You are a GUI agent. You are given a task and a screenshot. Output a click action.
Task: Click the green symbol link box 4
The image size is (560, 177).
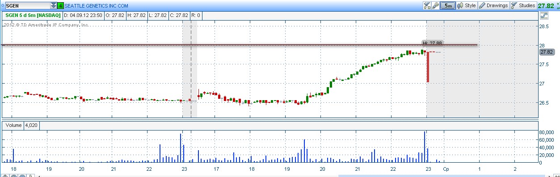60,6
